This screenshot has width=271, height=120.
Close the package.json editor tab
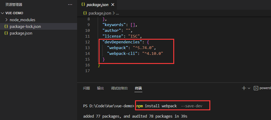113,5
